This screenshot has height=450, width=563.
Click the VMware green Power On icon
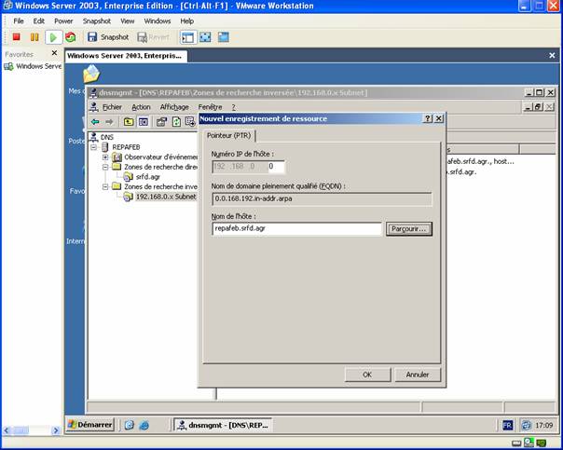pos(53,37)
